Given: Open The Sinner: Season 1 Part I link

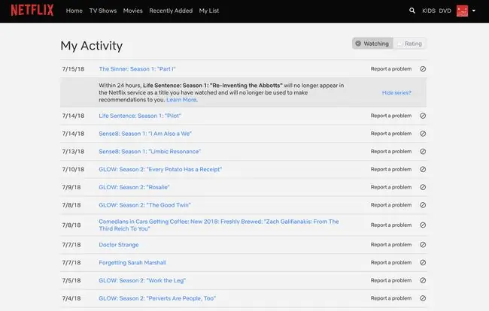Looking at the screenshot, I should pyautogui.click(x=137, y=69).
